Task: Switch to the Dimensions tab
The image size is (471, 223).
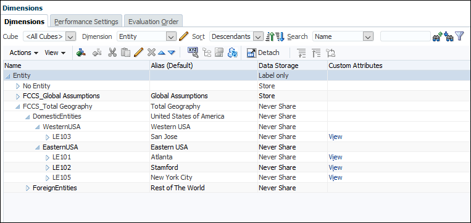Action: tap(24, 22)
